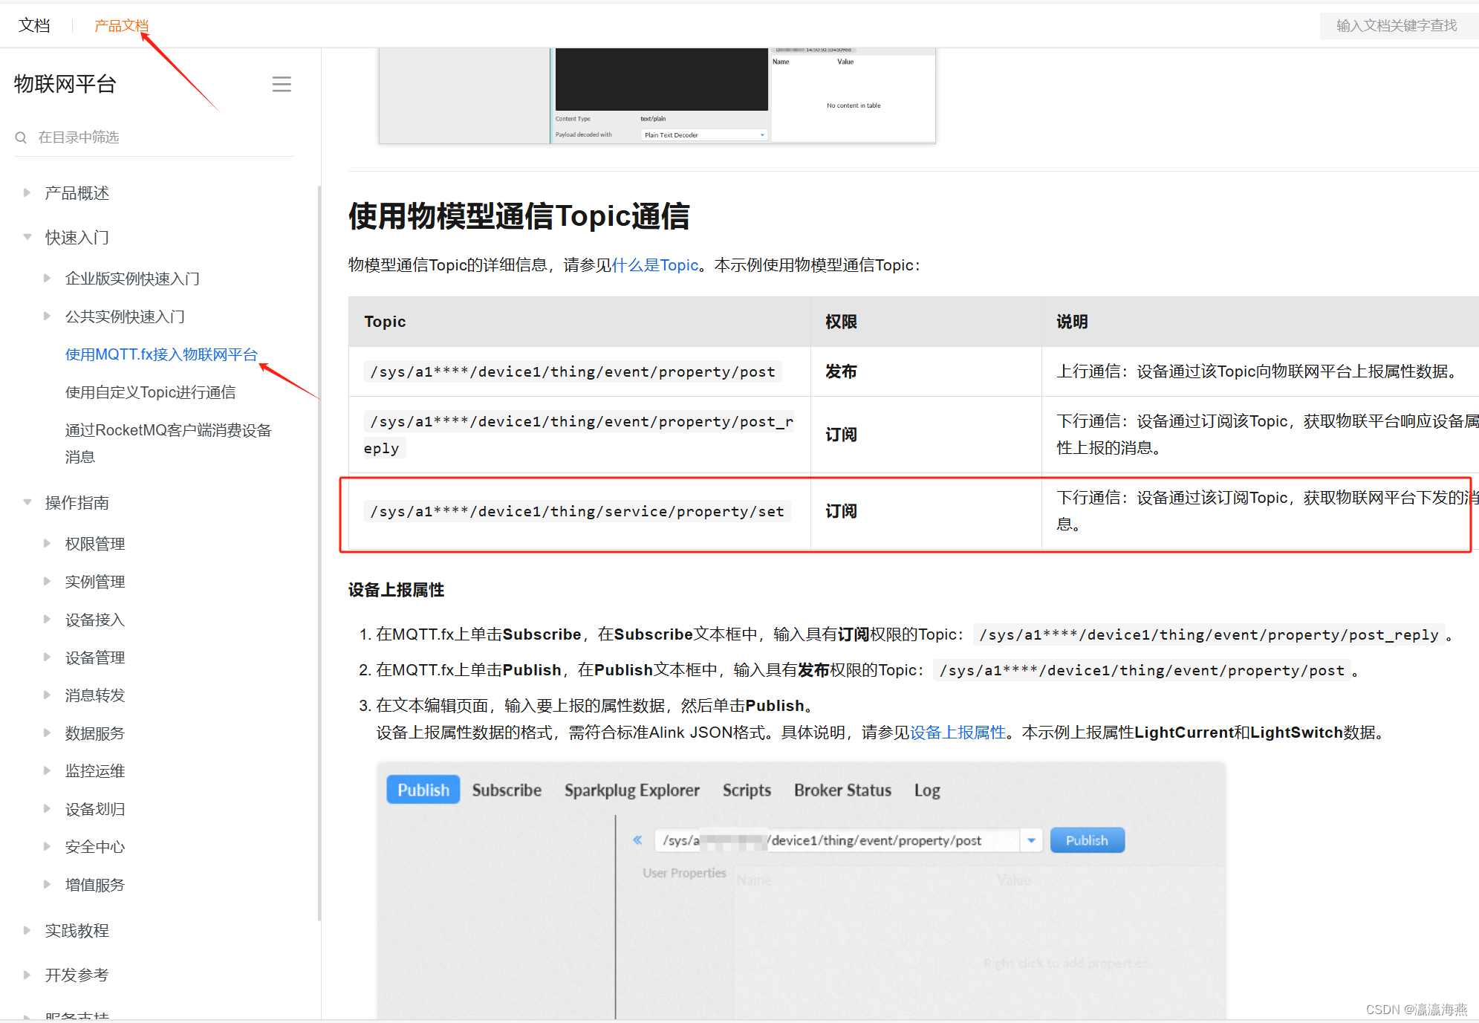
Task: Click the « collapse chevron in the MQTT.fx screenshot
Action: [637, 839]
